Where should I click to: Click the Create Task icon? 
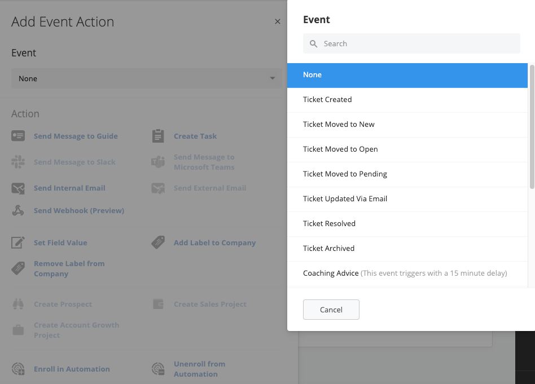tap(158, 136)
